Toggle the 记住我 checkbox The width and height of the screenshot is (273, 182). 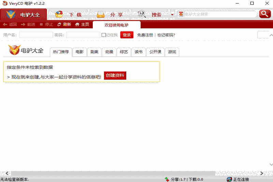tap(104, 35)
